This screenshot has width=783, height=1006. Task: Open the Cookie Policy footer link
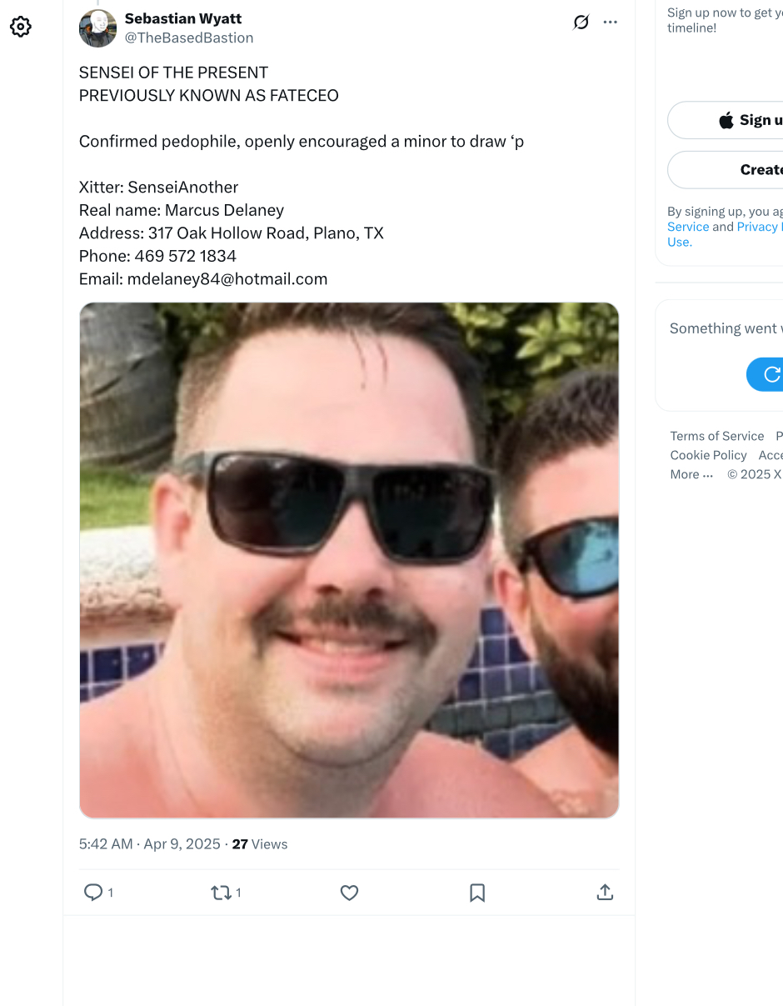pos(708,455)
